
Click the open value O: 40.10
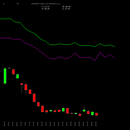[x=45, y=9]
